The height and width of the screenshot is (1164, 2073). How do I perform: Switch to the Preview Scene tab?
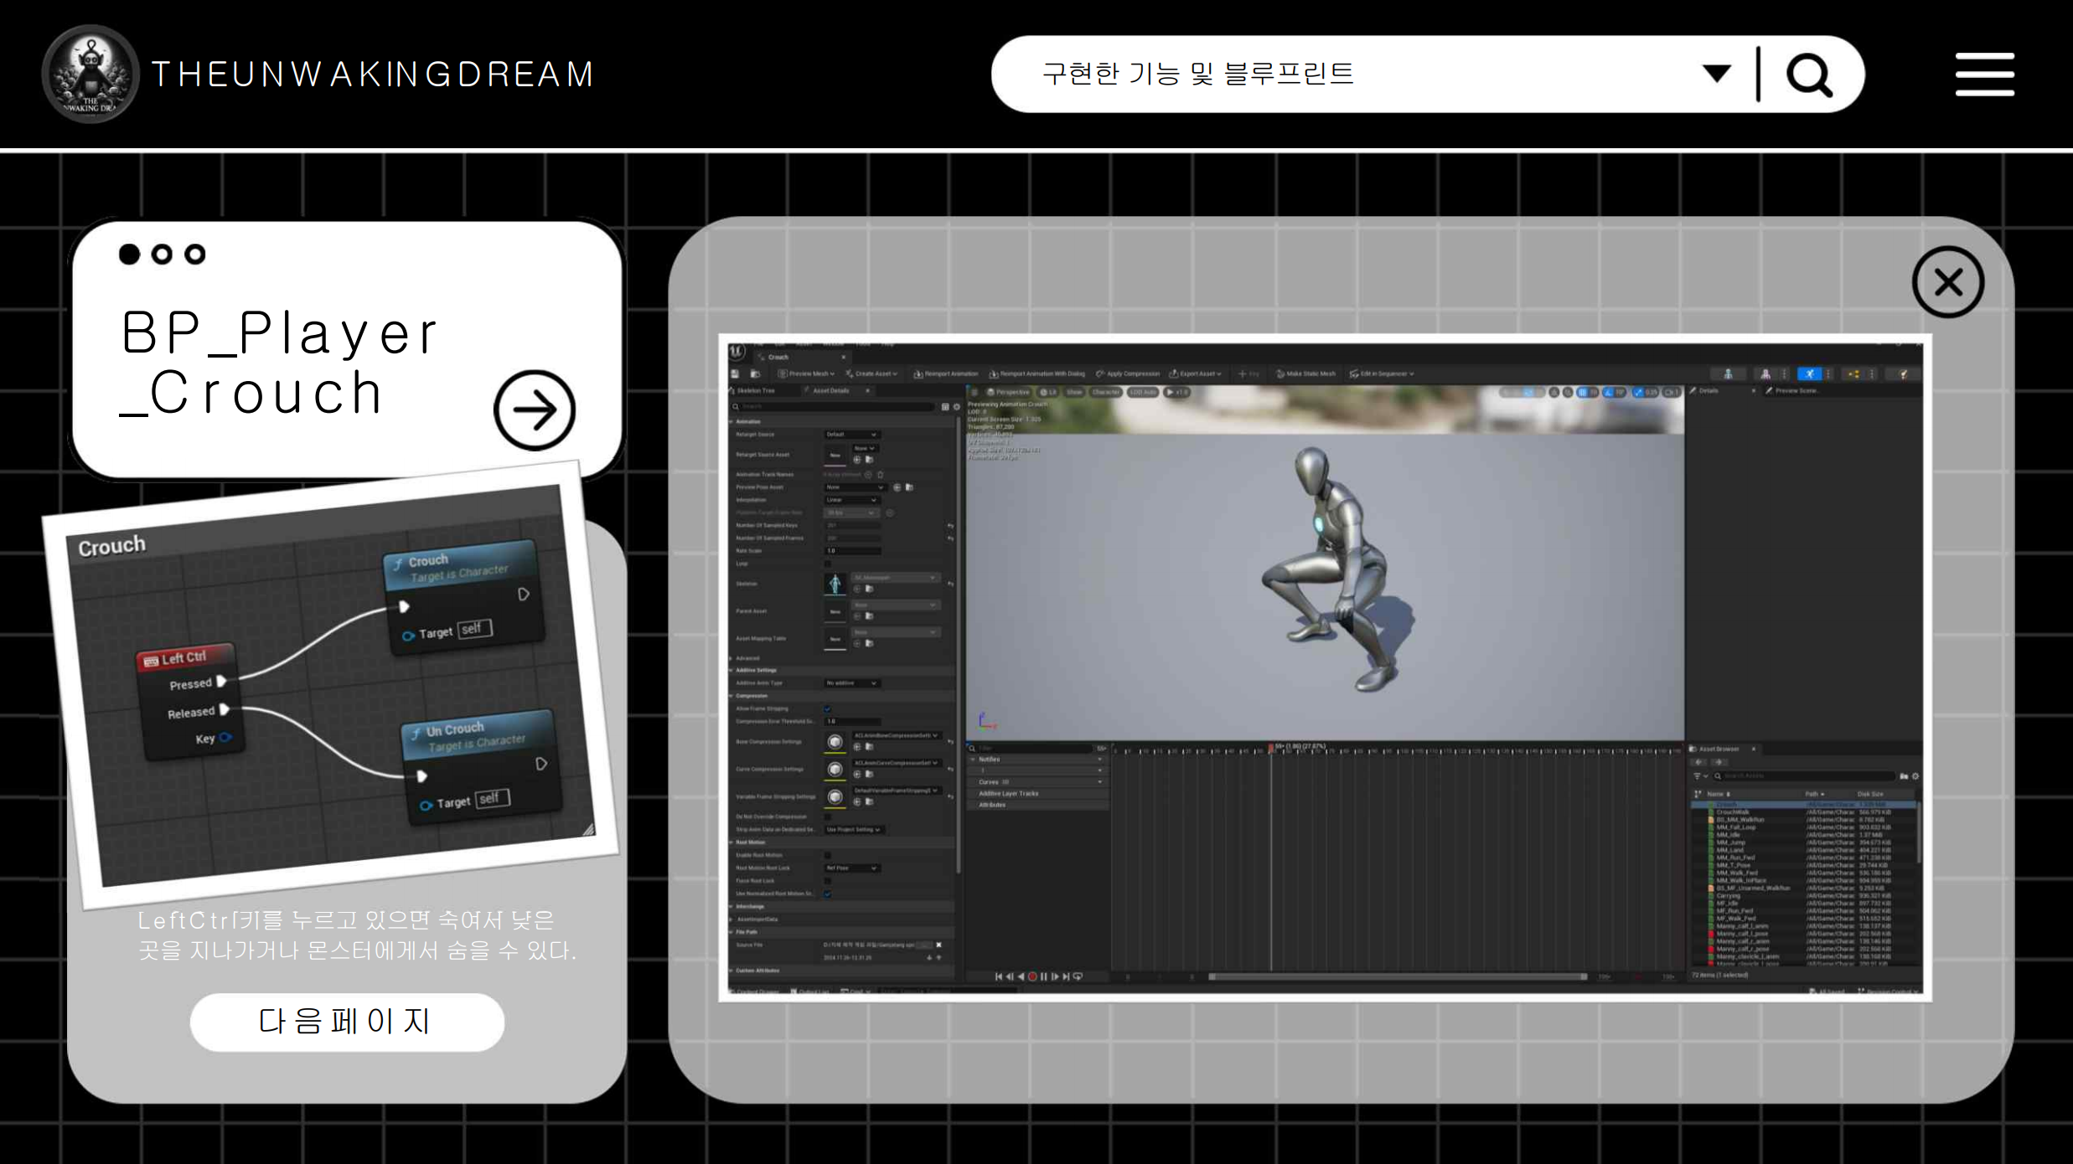click(1796, 391)
